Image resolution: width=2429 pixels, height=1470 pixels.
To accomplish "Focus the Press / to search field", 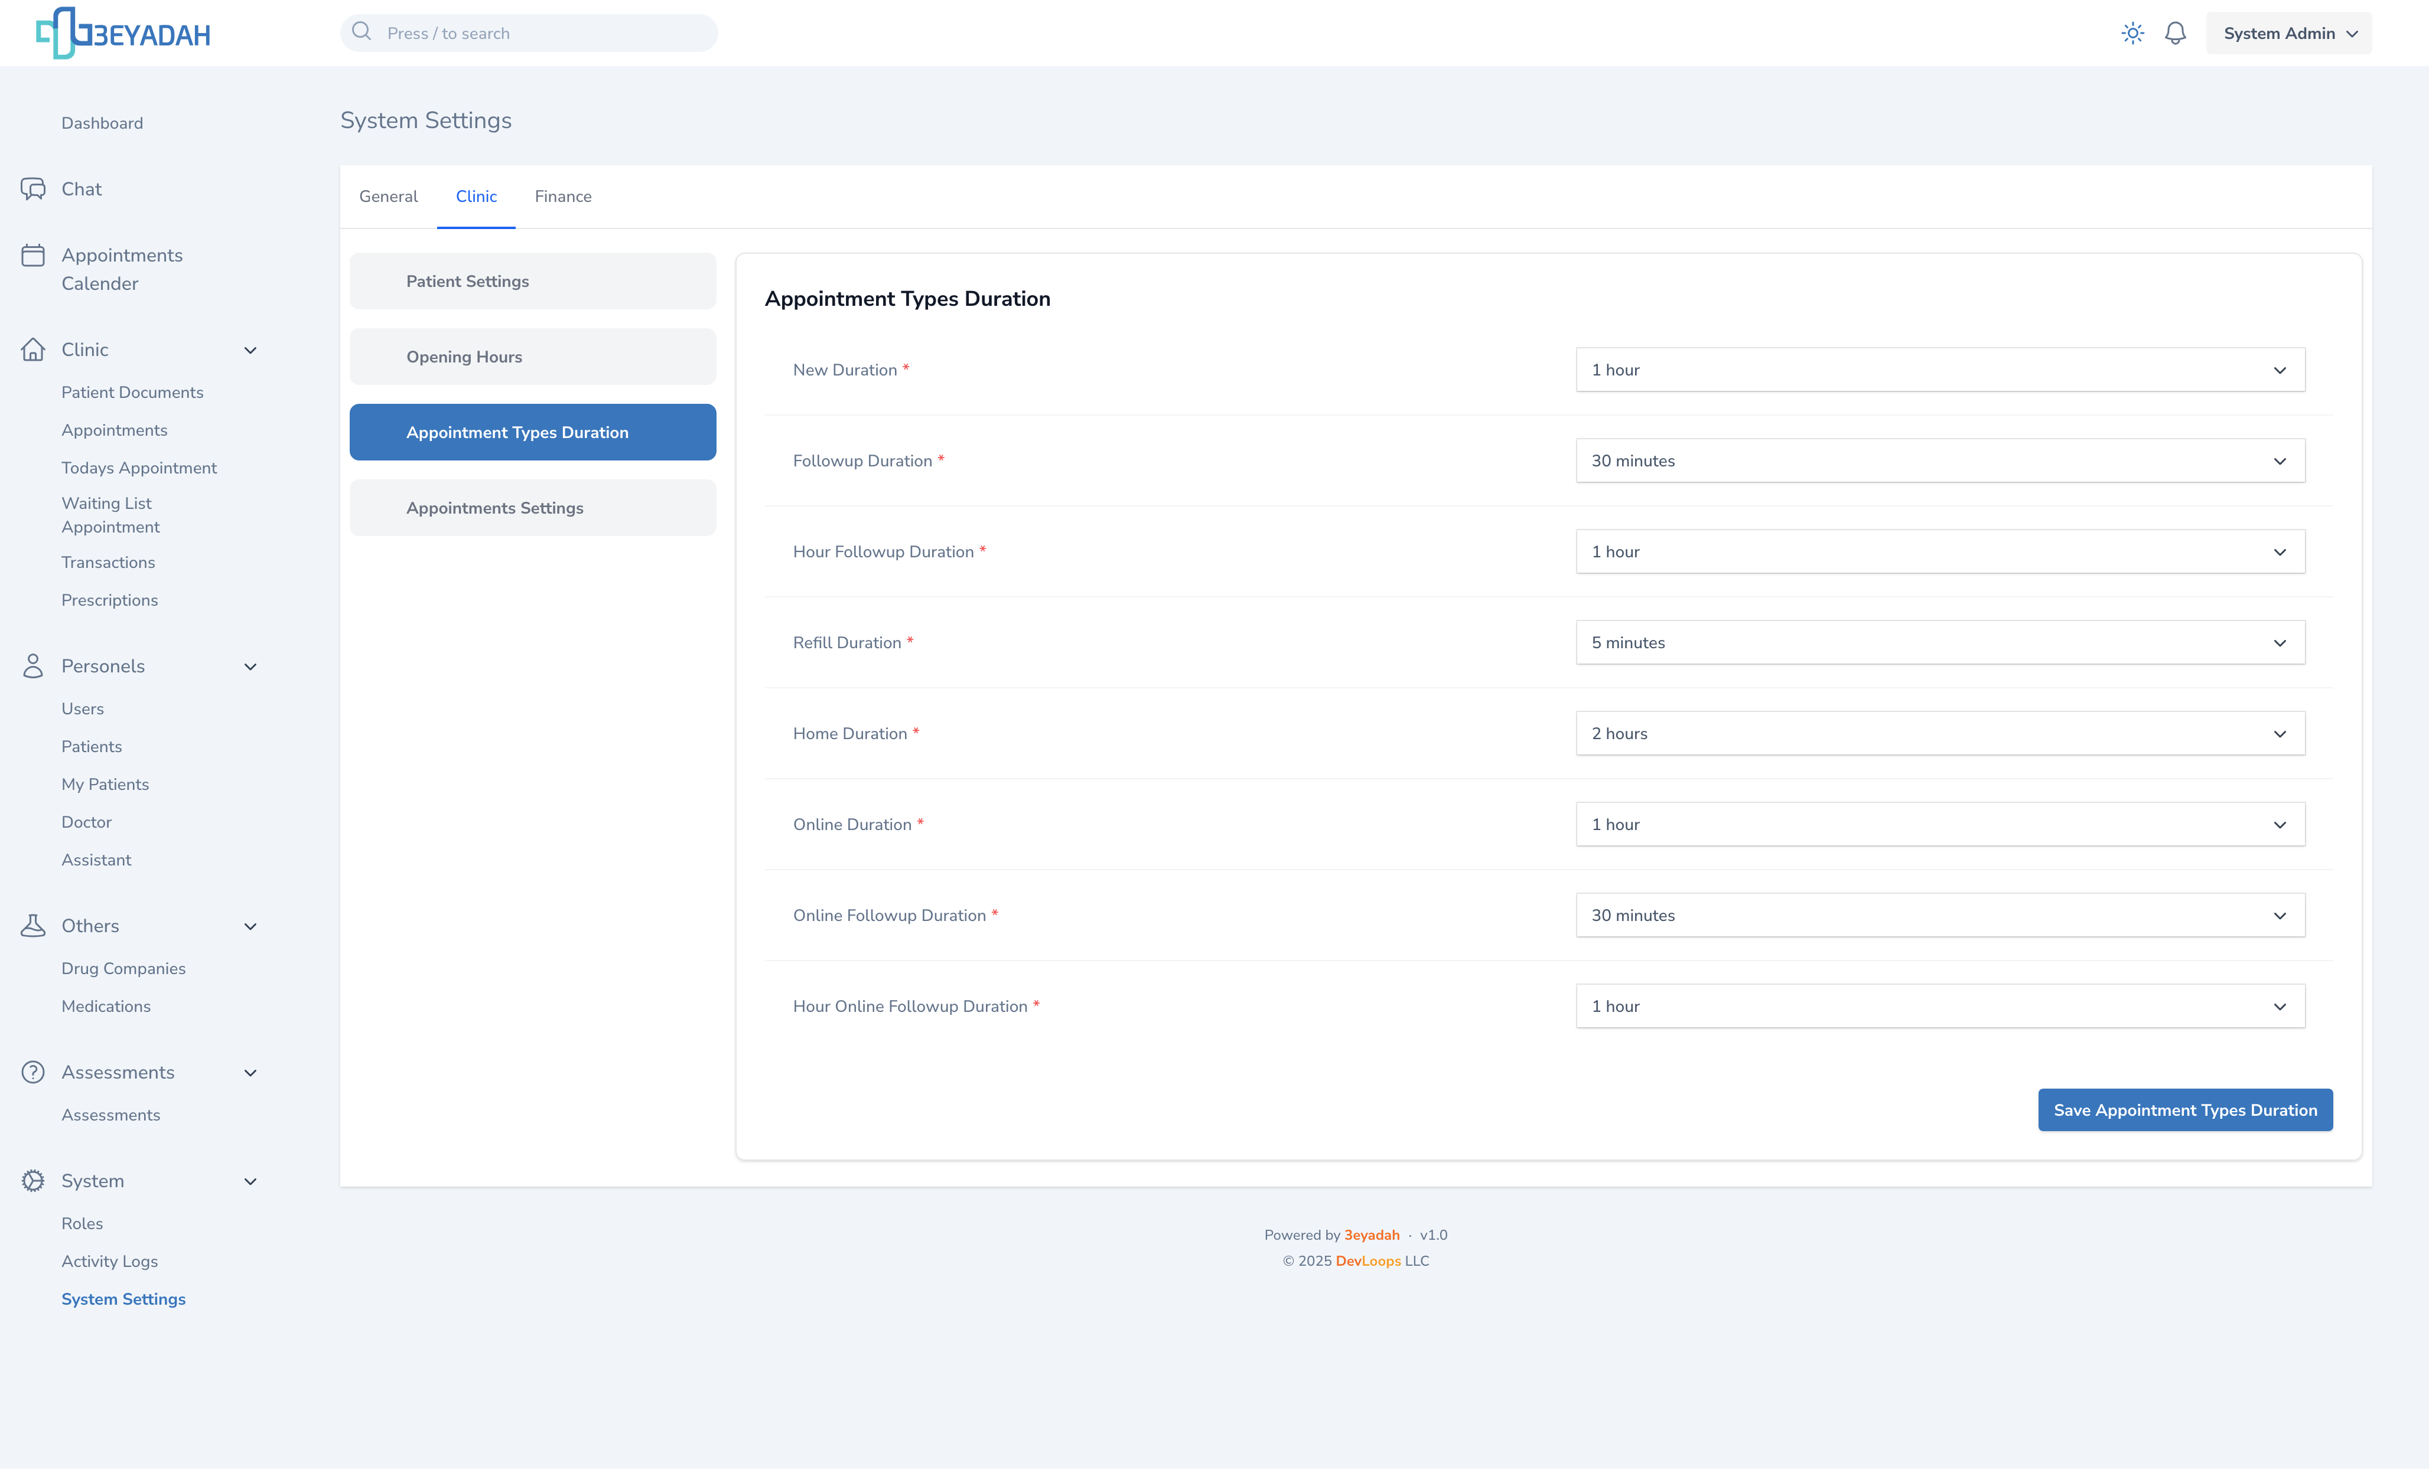I will [x=542, y=34].
